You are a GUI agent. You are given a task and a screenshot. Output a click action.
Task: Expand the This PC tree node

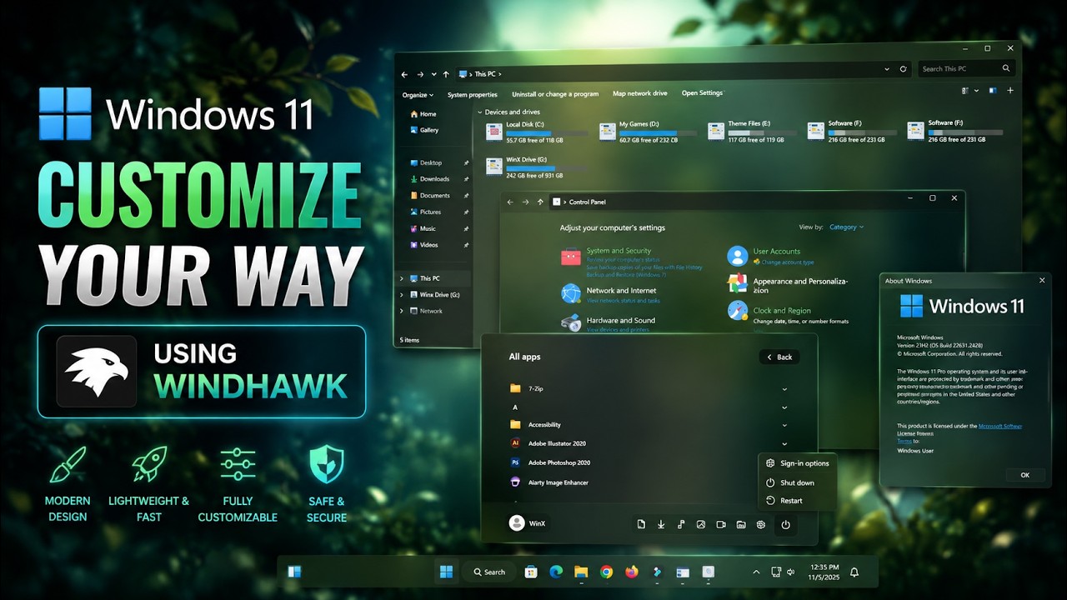pyautogui.click(x=401, y=278)
